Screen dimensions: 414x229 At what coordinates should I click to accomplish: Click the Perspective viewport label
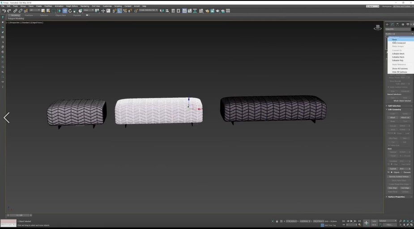point(15,23)
